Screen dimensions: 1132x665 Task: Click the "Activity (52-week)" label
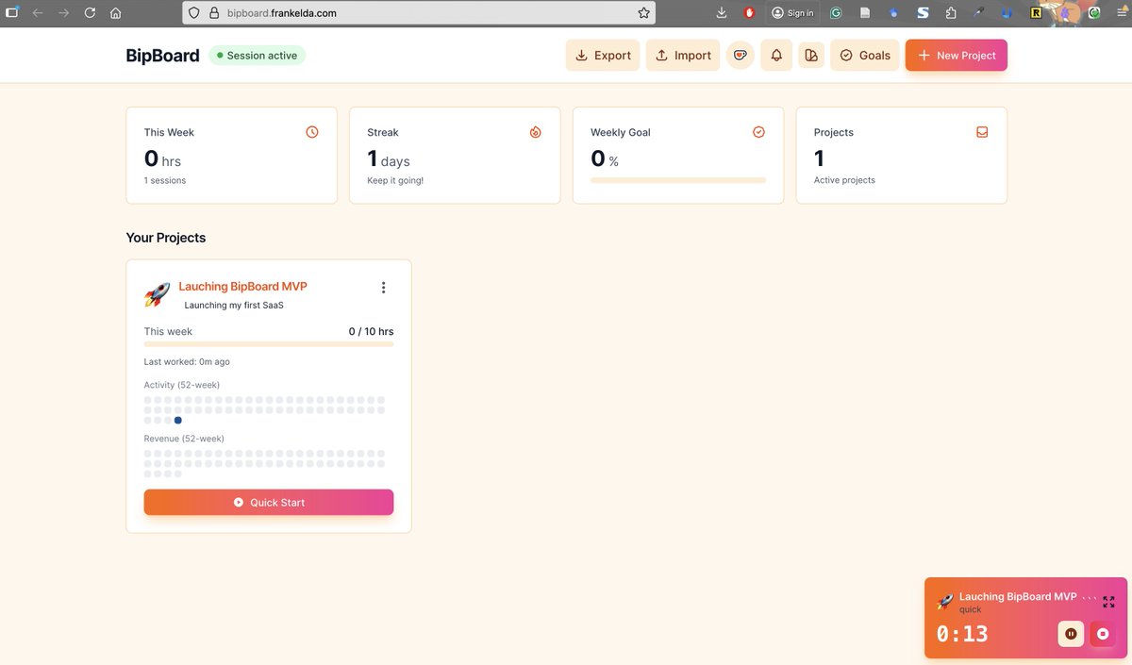182,385
